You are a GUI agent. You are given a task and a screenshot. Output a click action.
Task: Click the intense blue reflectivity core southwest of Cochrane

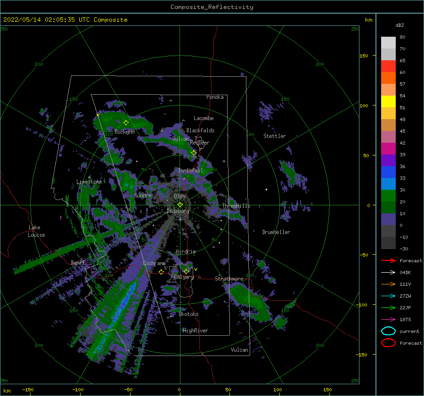124,302
